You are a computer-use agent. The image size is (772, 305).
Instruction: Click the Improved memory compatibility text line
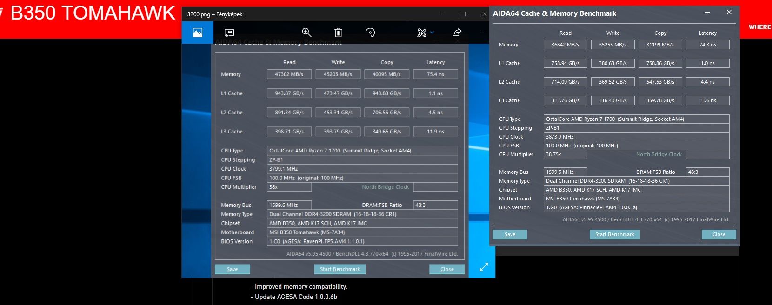pyautogui.click(x=299, y=287)
